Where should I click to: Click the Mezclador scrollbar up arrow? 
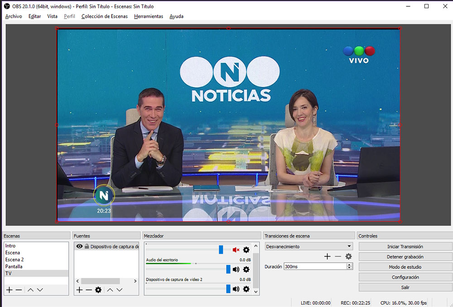[x=256, y=246]
